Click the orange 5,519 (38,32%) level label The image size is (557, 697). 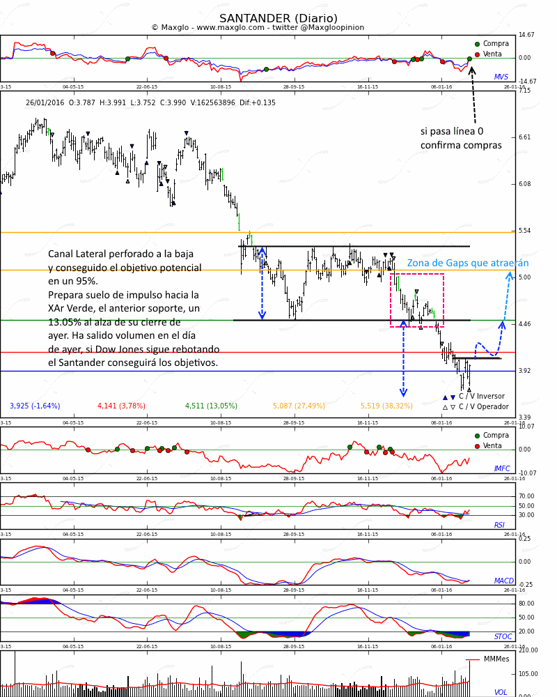pos(386,406)
